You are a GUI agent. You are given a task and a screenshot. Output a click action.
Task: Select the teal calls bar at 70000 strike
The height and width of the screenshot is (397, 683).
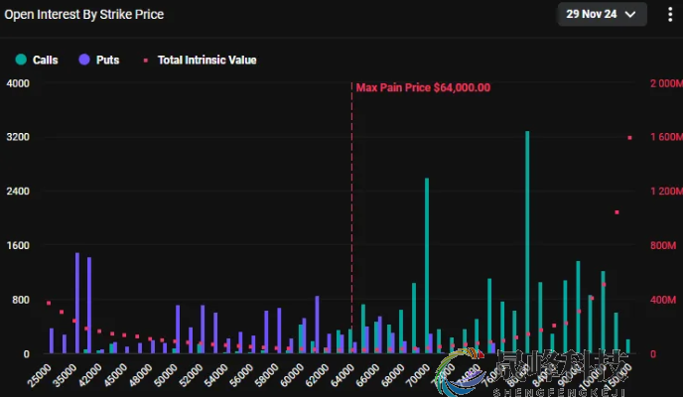point(427,265)
